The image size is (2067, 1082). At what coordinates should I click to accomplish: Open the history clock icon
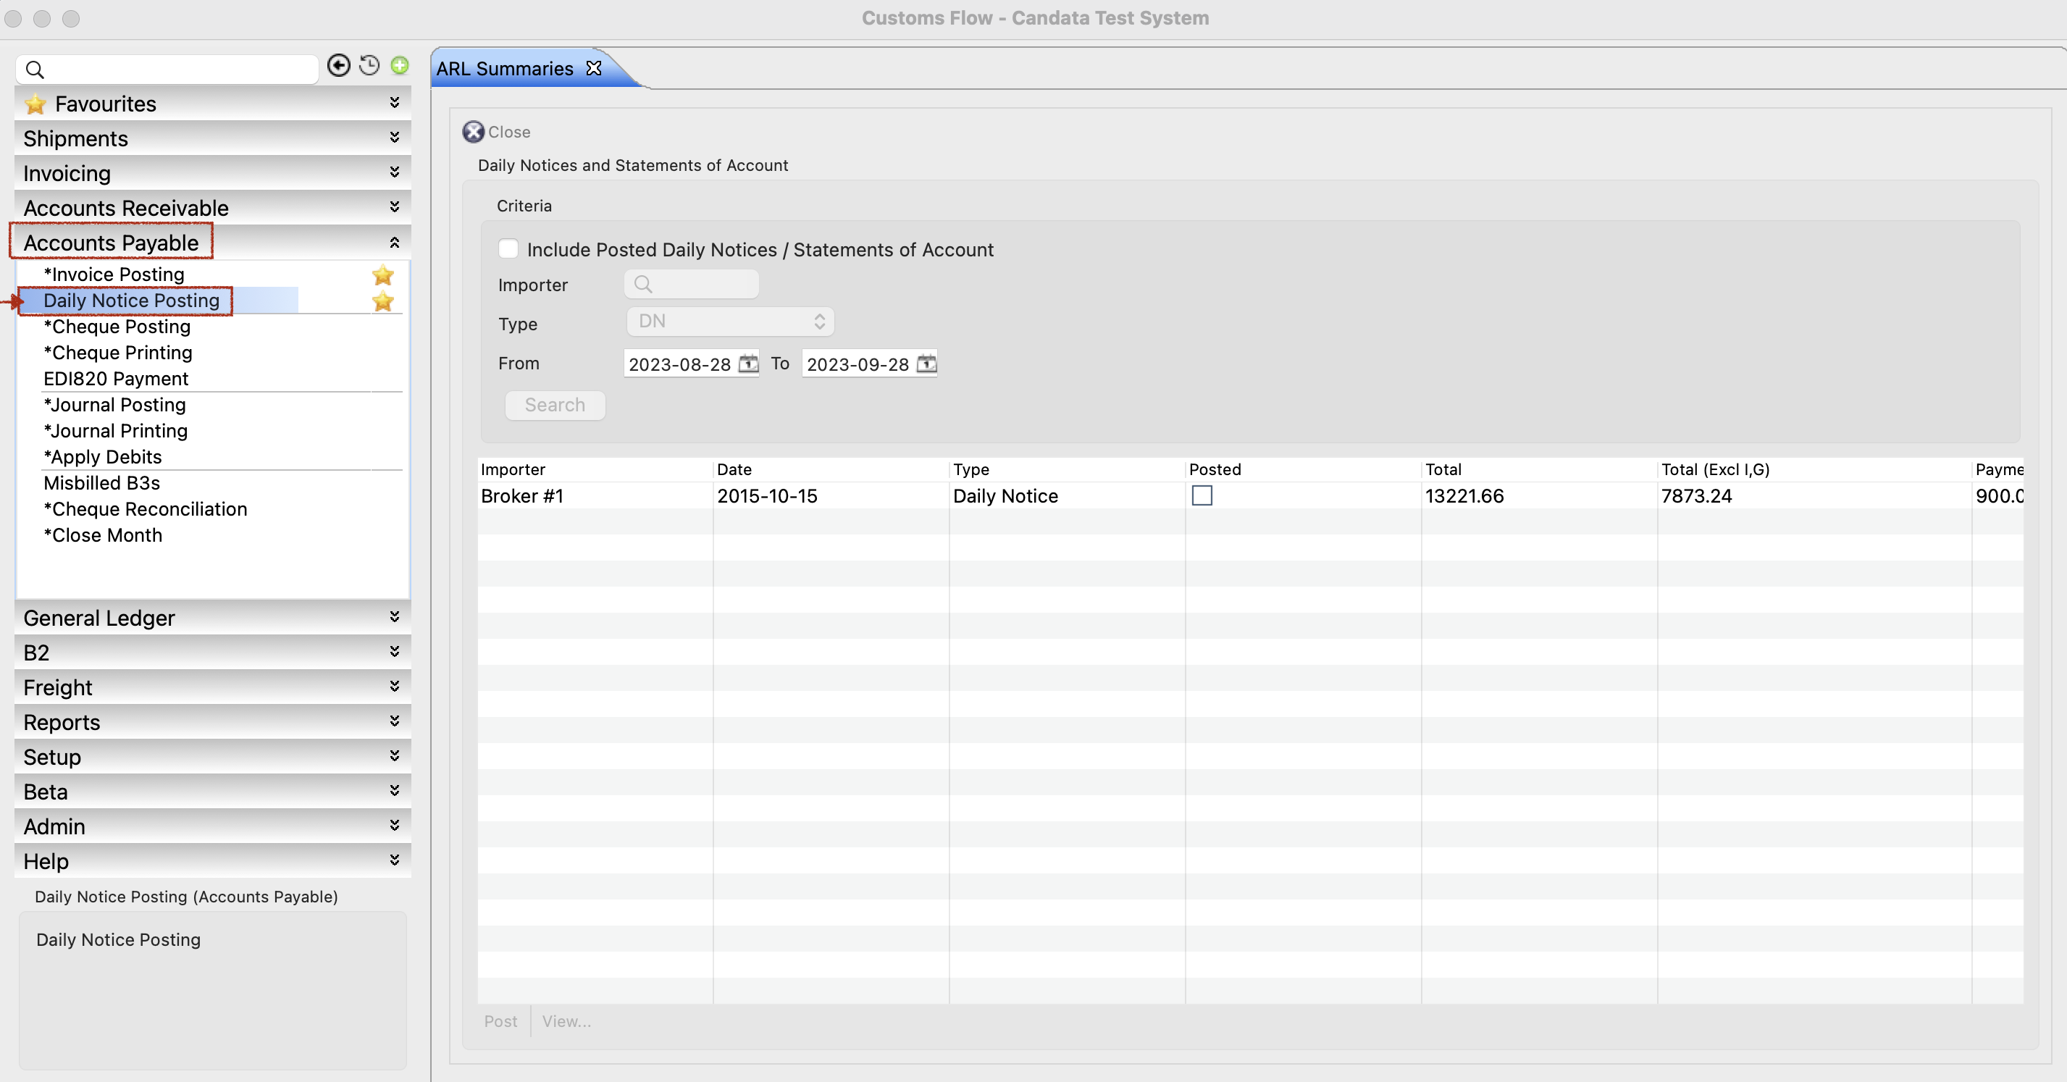(x=369, y=66)
